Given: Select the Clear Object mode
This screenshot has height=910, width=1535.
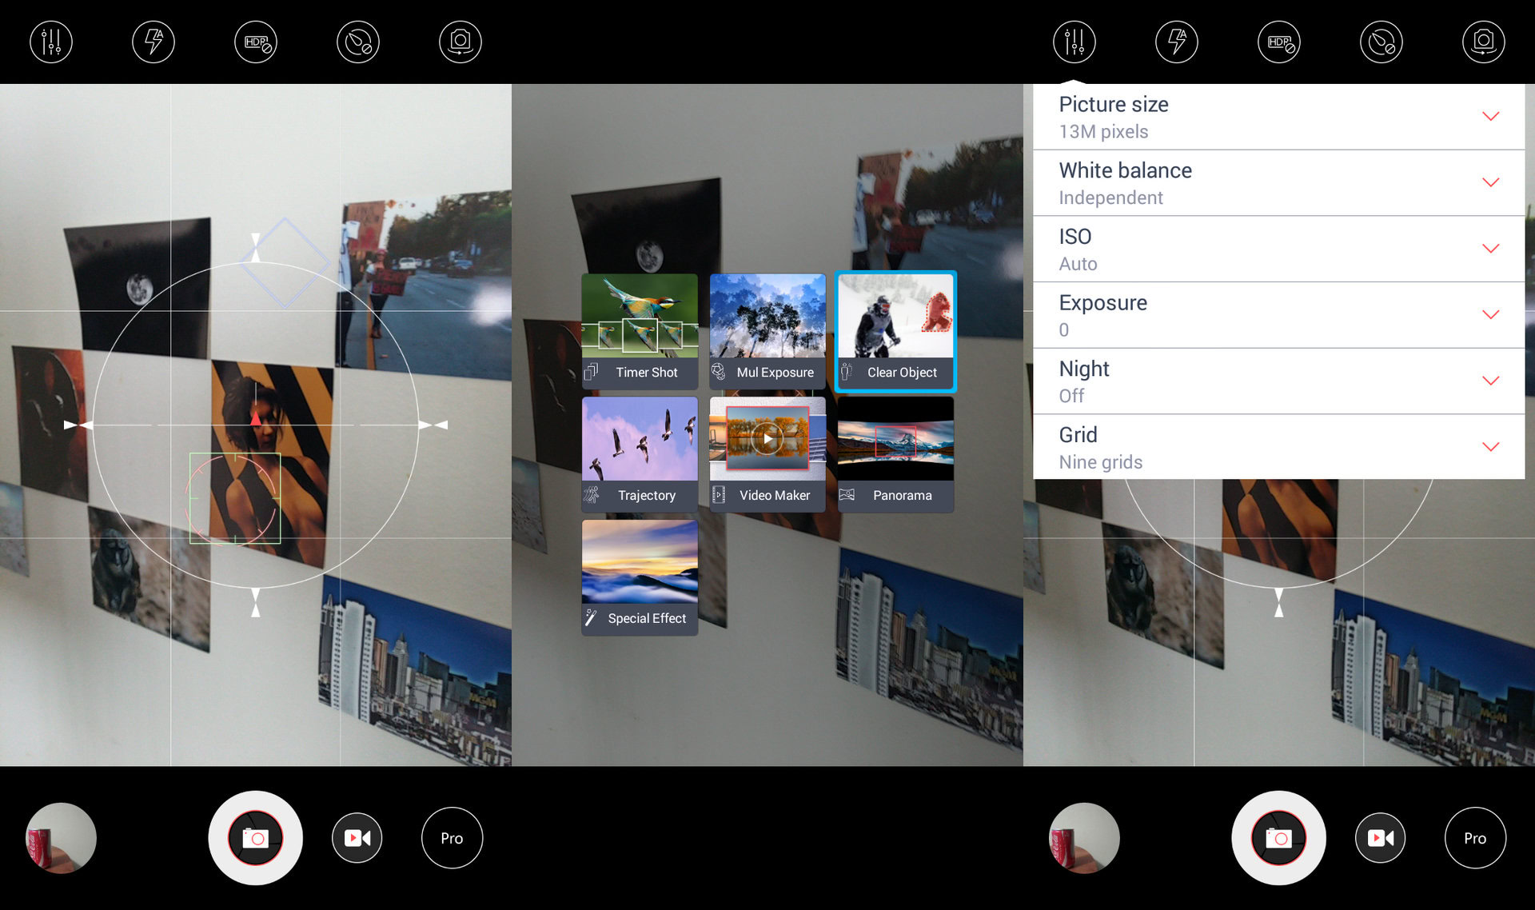Looking at the screenshot, I should 895,331.
